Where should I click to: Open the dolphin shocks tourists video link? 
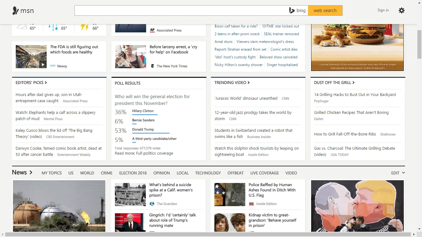[x=257, y=151]
